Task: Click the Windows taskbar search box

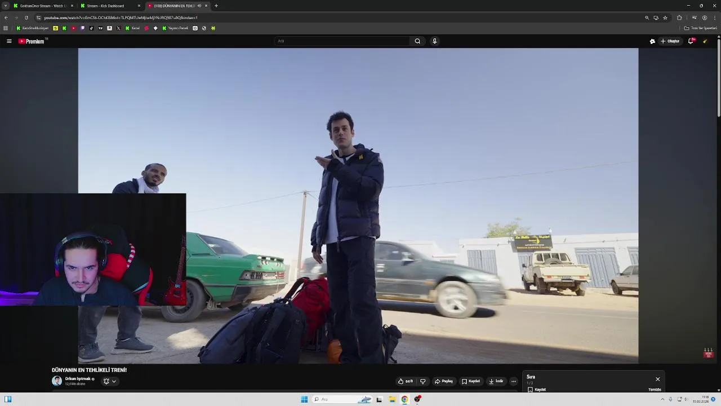Action: click(342, 399)
